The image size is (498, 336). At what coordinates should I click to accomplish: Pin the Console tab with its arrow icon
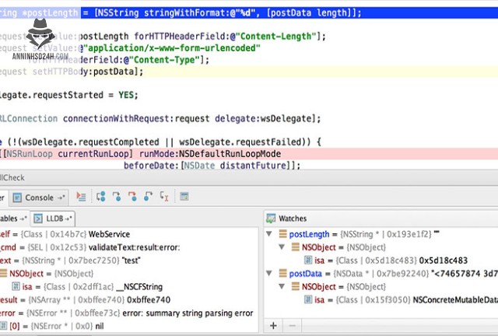click(61, 198)
